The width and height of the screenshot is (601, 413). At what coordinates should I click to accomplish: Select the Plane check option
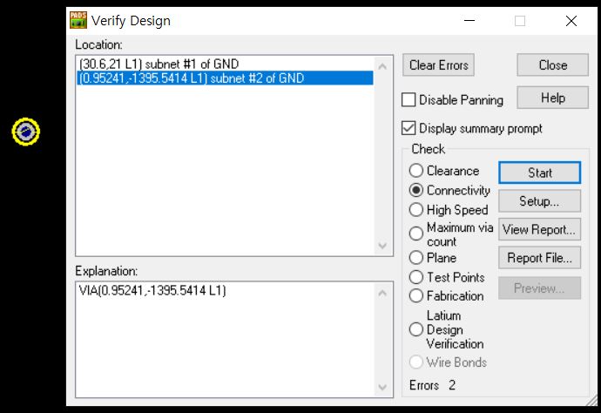click(x=416, y=258)
